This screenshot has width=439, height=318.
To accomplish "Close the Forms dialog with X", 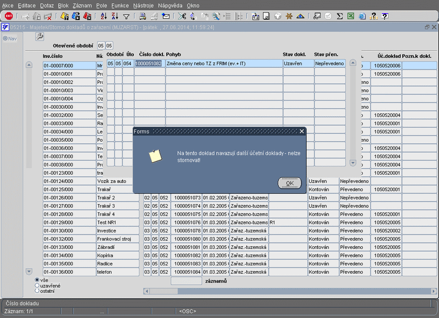I will tap(301, 131).
